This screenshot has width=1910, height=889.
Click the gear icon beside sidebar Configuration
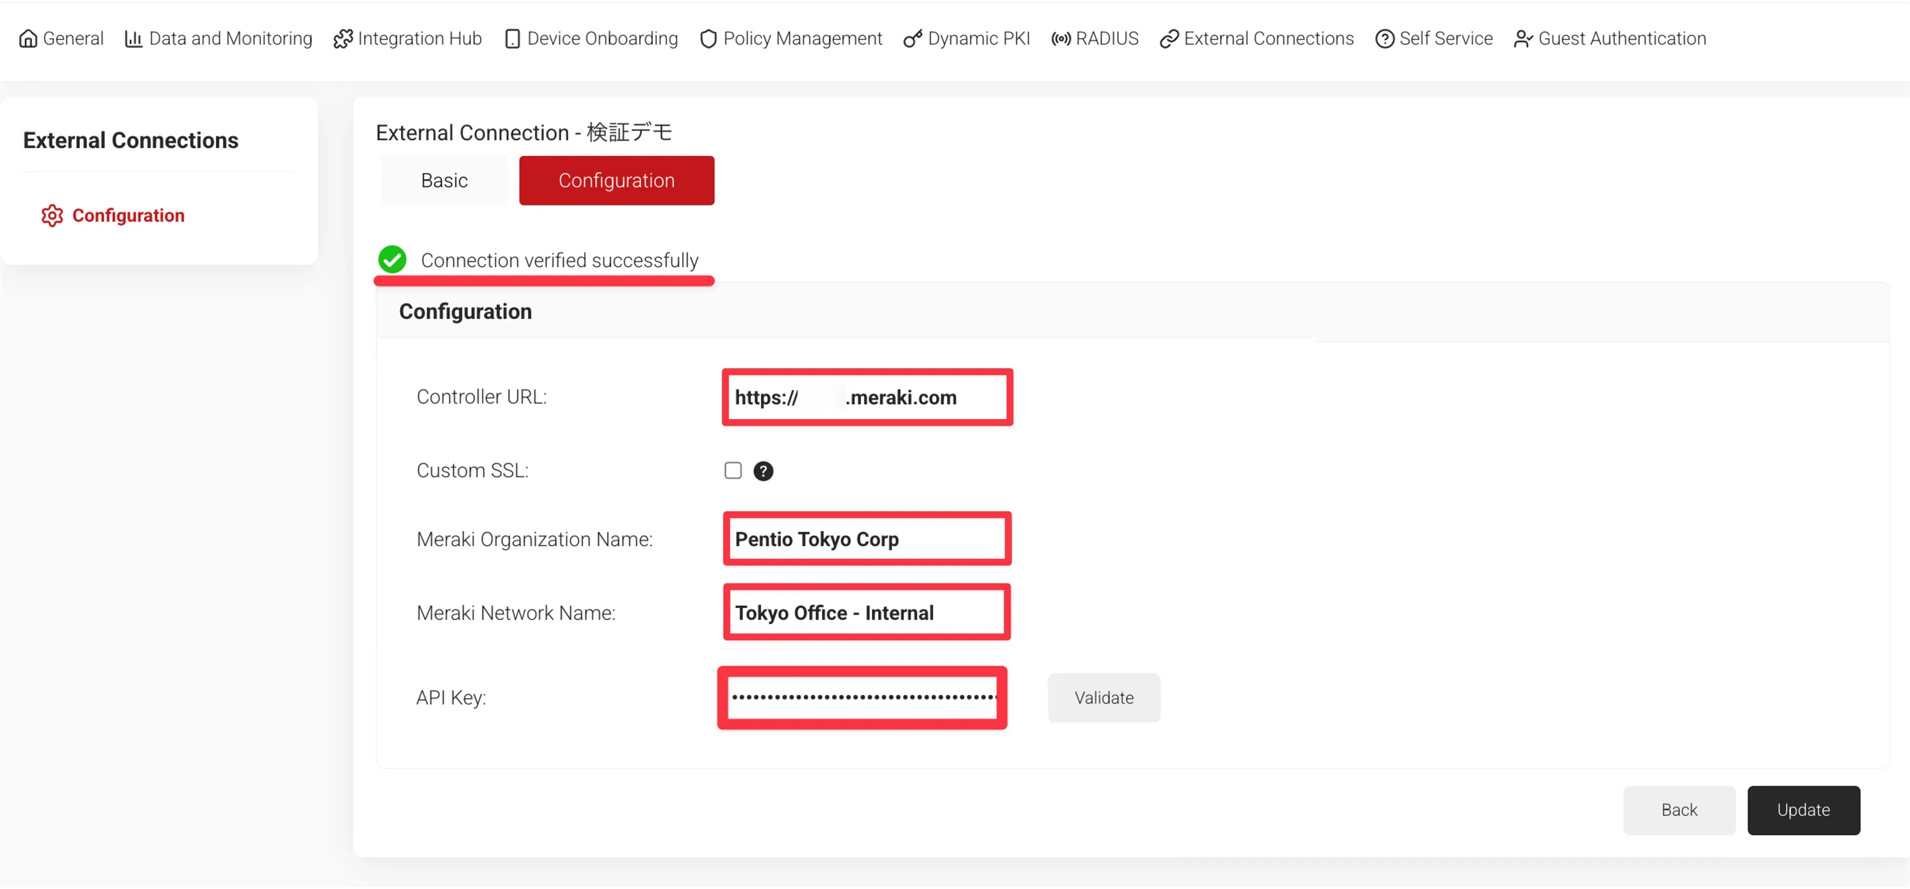click(x=52, y=216)
